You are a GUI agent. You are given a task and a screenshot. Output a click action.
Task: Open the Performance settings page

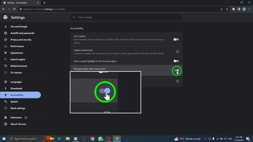[x=17, y=47]
